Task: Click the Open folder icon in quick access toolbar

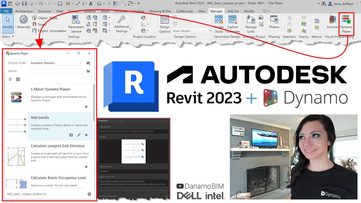Action: 18,4
